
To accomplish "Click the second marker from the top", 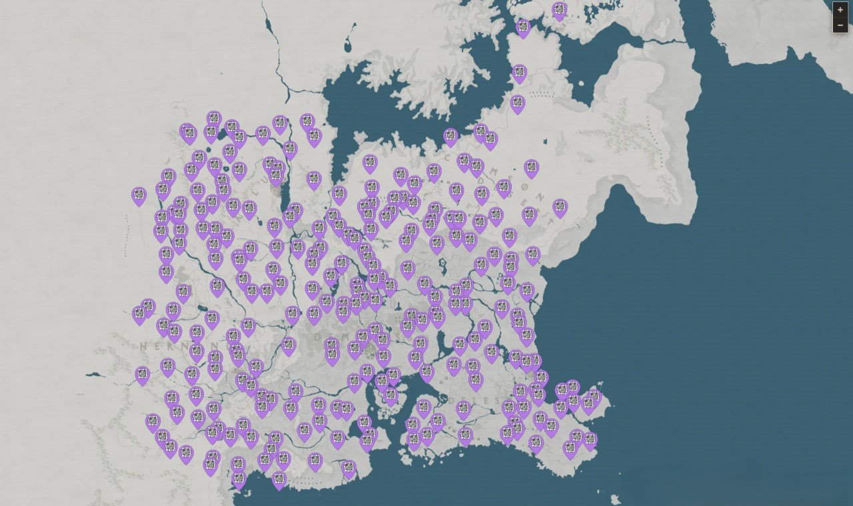I will [523, 27].
